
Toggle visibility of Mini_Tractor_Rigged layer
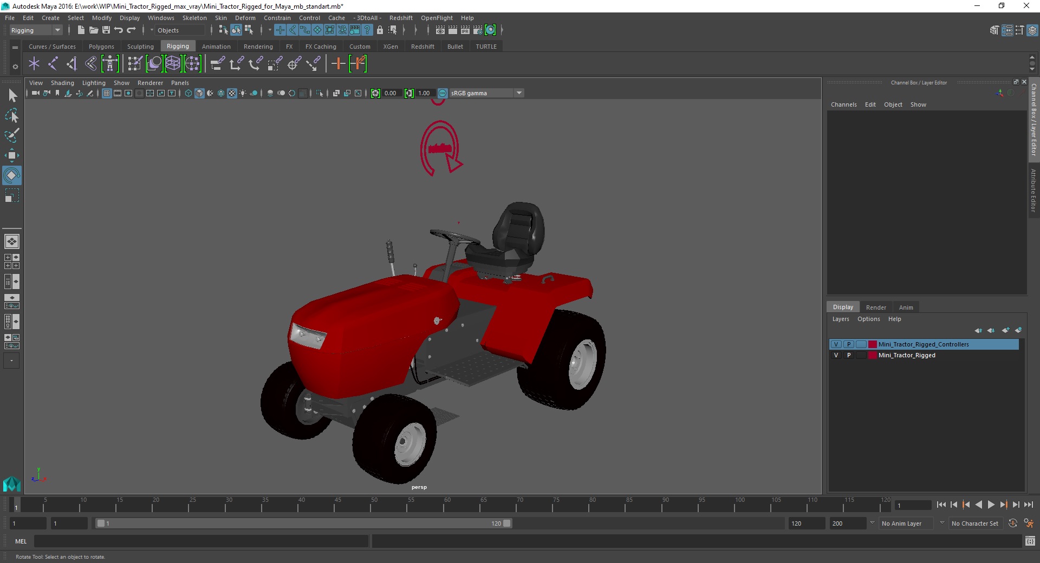(x=836, y=355)
